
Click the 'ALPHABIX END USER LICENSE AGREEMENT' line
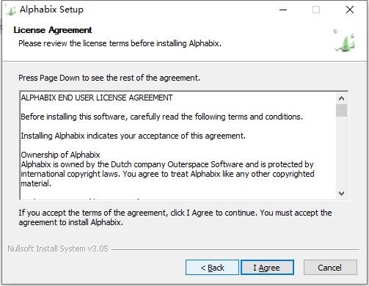pyautogui.click(x=97, y=98)
